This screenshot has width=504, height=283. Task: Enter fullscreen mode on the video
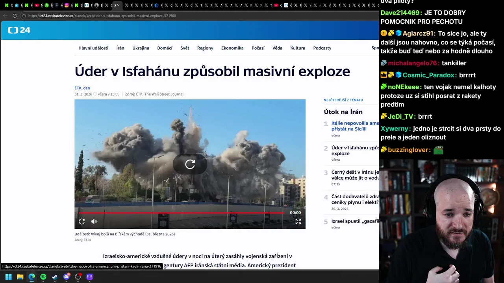point(298,222)
